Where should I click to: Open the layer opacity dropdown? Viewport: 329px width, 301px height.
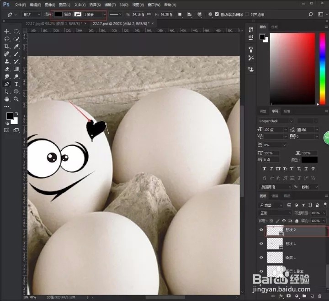coord(324,213)
